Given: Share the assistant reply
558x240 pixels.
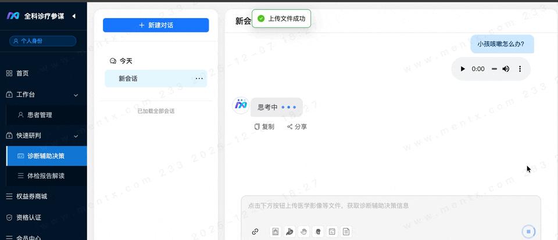Looking at the screenshot, I should pyautogui.click(x=297, y=127).
